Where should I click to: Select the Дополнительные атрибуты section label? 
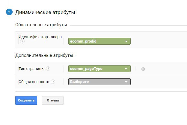[x=44, y=56]
